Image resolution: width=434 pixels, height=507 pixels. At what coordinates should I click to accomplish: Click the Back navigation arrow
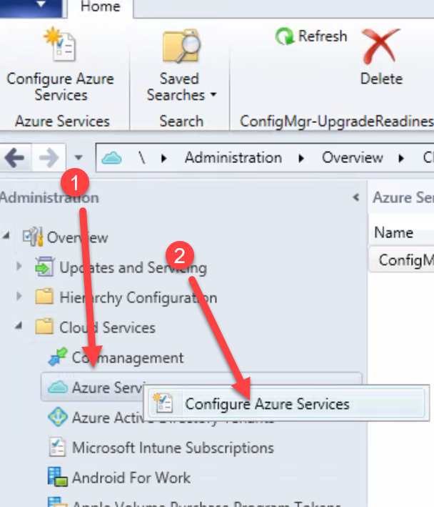pyautogui.click(x=16, y=157)
